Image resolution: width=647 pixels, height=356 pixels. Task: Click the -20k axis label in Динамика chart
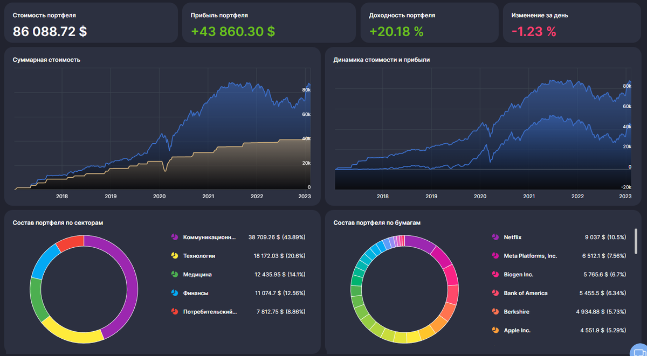coord(626,187)
